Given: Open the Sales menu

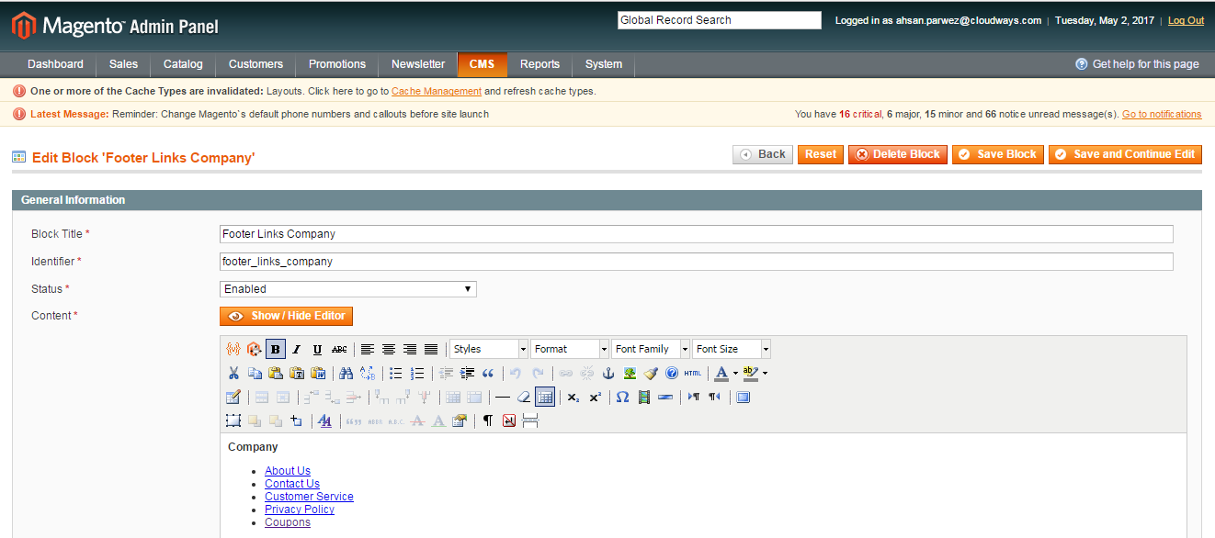Looking at the screenshot, I should [123, 64].
